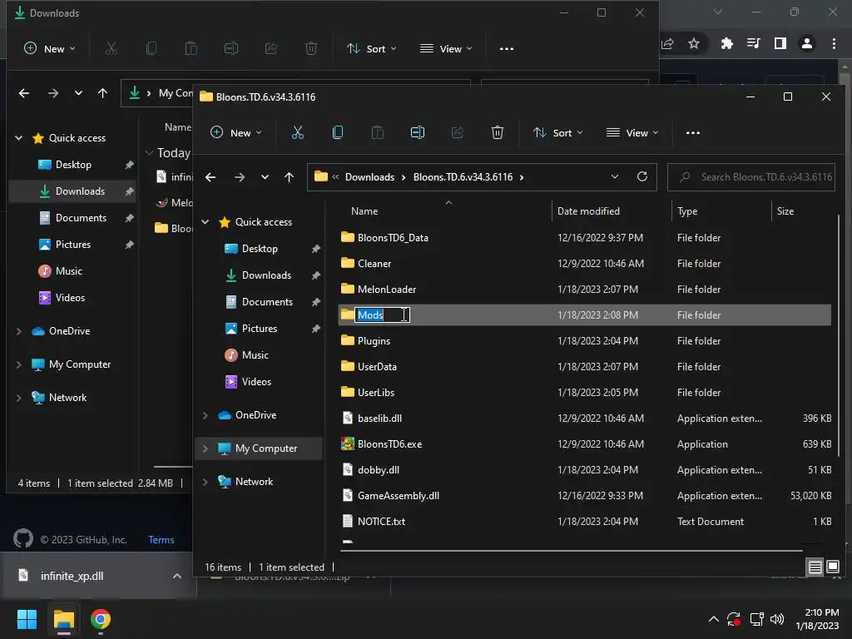Select Documents in Bloons.TD.6 sidebar
This screenshot has width=852, height=639.
coord(267,301)
